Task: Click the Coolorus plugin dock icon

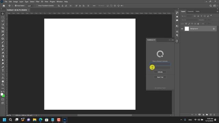Action: click(x=177, y=41)
